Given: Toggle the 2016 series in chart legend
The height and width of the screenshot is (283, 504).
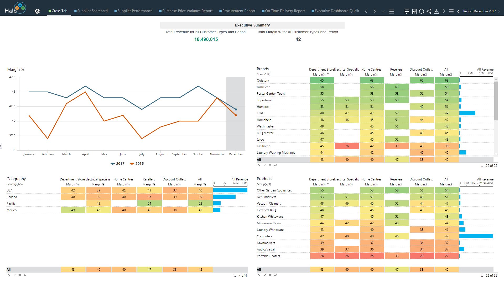Looking at the screenshot, I should (137, 164).
